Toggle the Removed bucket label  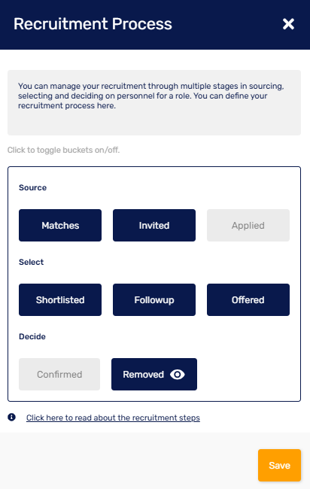click(144, 374)
